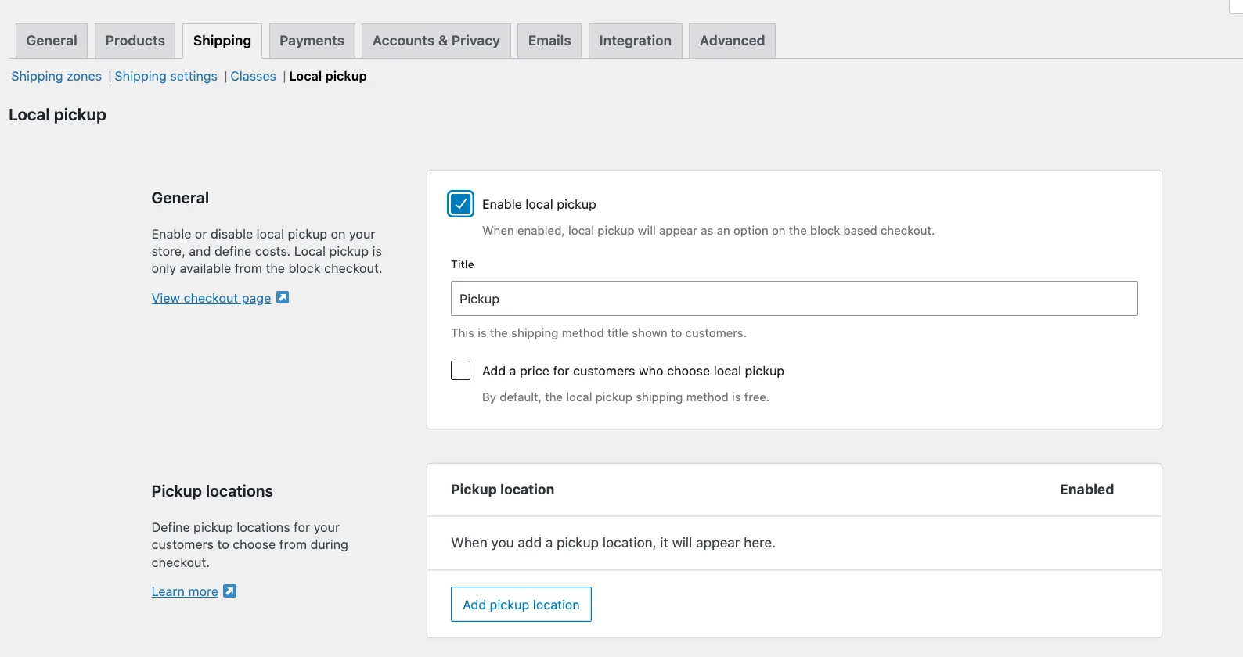Screen dimensions: 1243x657
Task: Check Add a price for local pickup
Action: click(461, 371)
